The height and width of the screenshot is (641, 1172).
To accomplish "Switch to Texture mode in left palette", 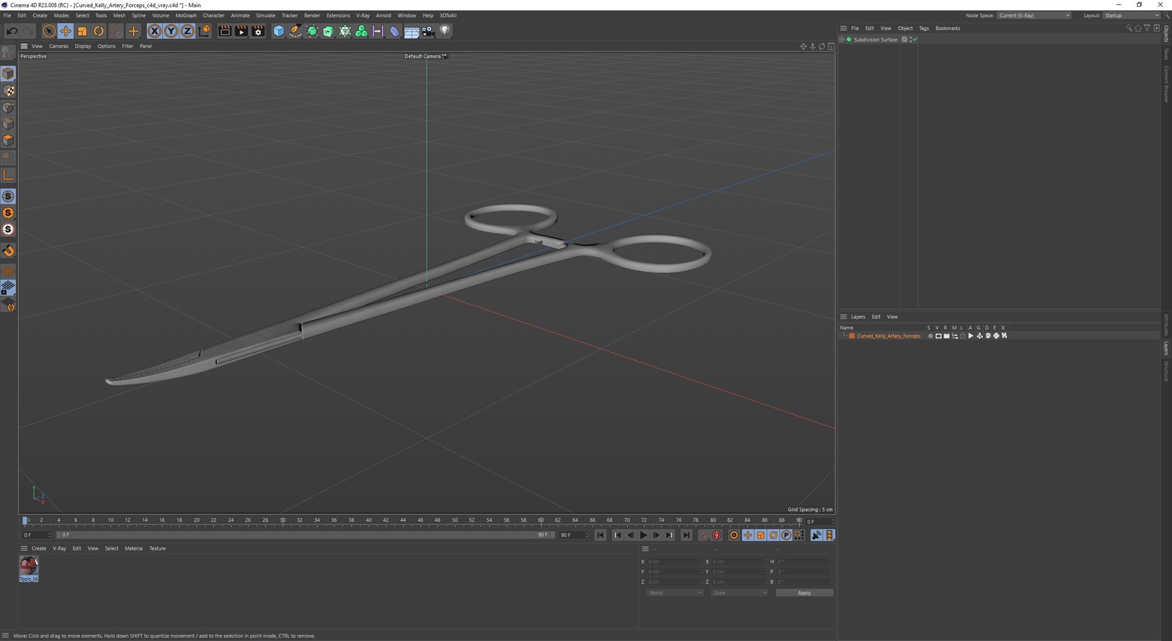I will coord(9,91).
